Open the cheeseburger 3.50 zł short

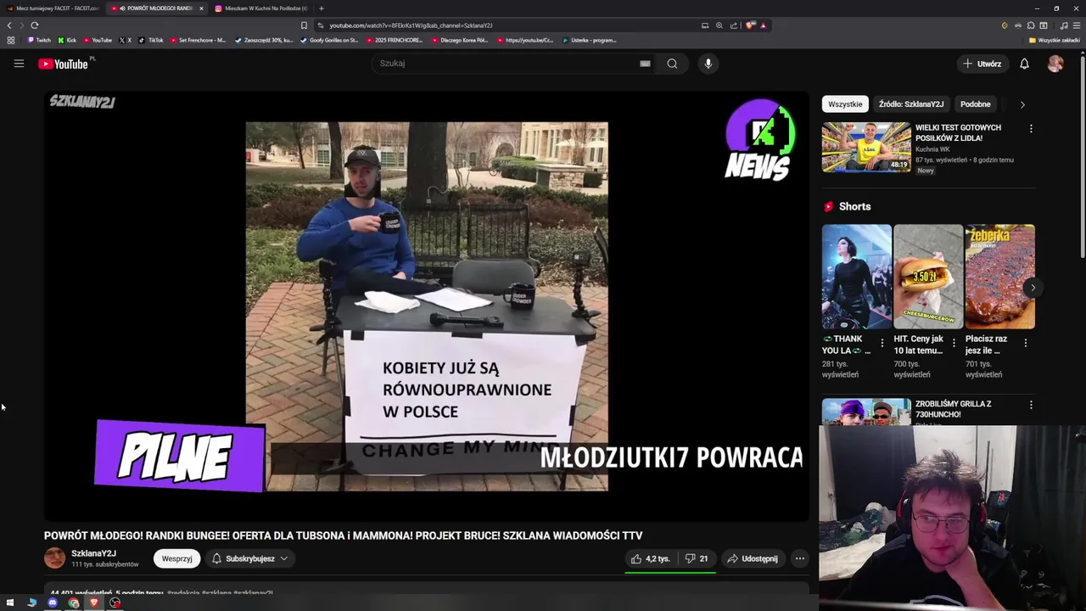pos(928,277)
